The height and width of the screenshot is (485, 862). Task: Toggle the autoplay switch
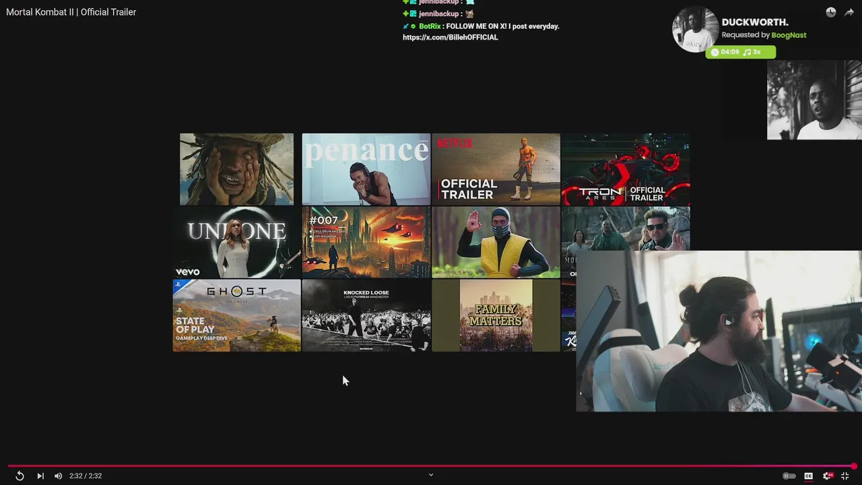(x=789, y=476)
